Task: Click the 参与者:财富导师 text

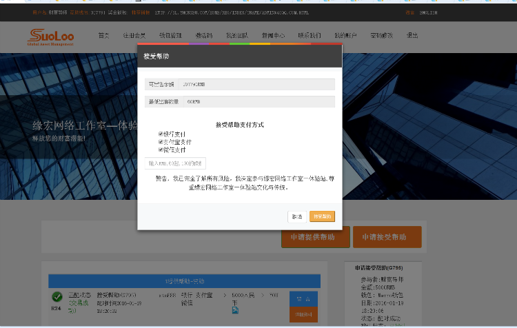Action: pyautogui.click(x=382, y=279)
